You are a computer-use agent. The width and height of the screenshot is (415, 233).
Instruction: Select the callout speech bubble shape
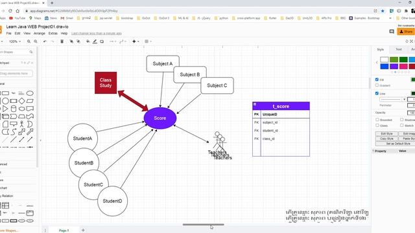[14, 124]
